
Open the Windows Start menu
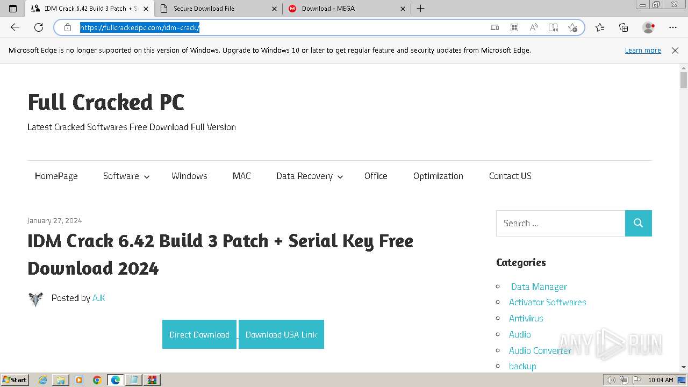tap(15, 380)
